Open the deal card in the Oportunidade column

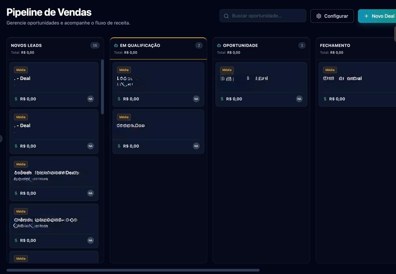(x=261, y=84)
